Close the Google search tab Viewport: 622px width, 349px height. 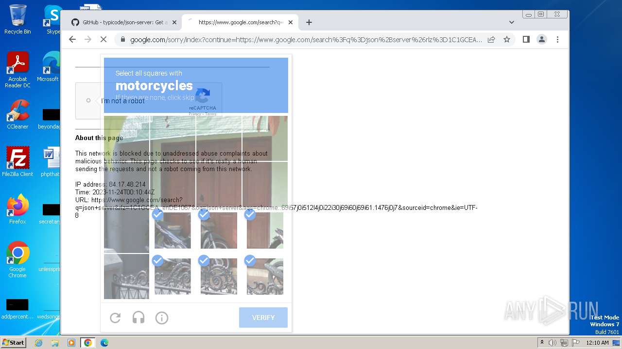click(291, 22)
